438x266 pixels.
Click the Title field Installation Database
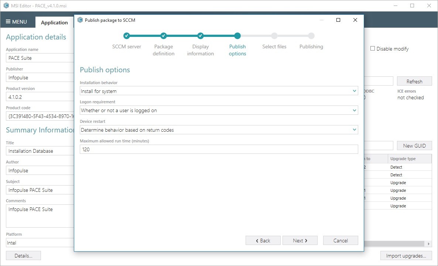(x=40, y=151)
